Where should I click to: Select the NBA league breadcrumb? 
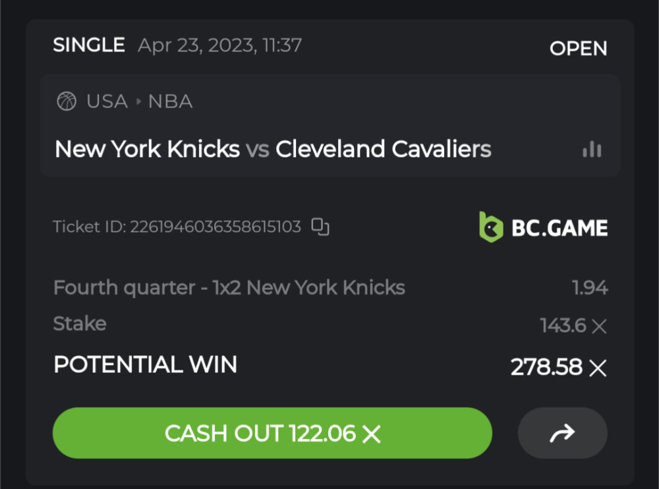[x=170, y=101]
